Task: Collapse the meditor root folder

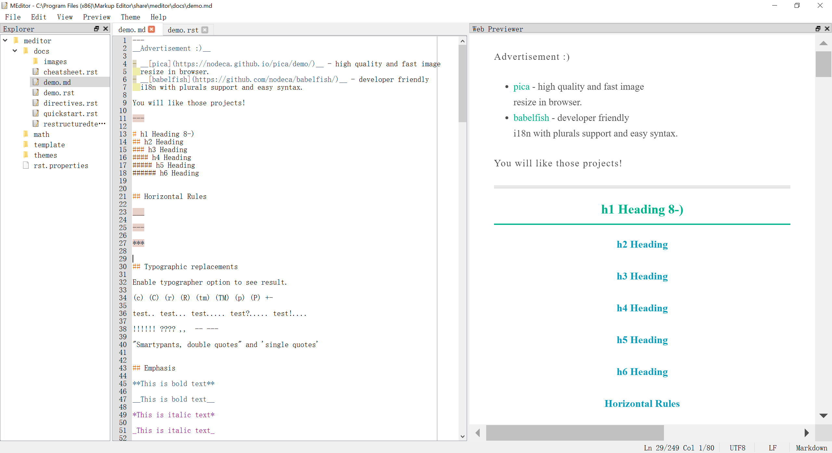Action: [6, 41]
